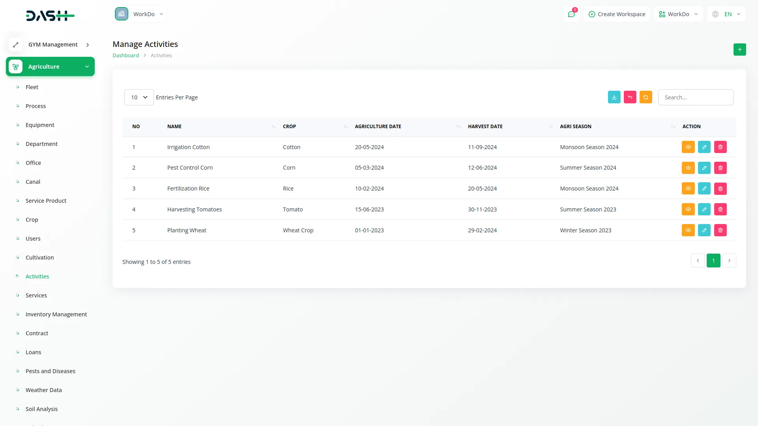This screenshot has height=426, width=758.
Task: View the Irrigation Cotton activity via eye icon
Action: [x=688, y=147]
